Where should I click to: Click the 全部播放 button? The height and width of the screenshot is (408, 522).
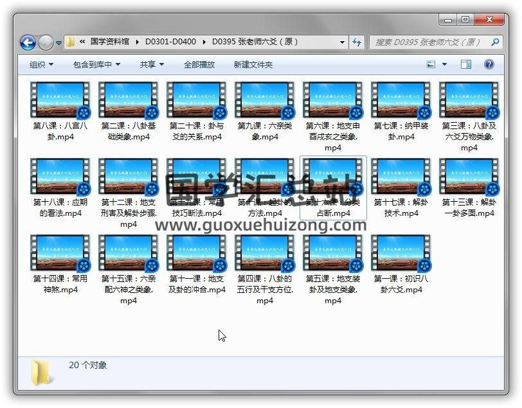click(199, 64)
